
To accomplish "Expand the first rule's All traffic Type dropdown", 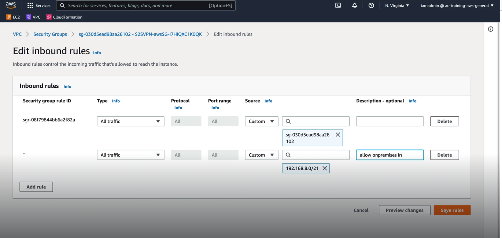I will (x=130, y=121).
